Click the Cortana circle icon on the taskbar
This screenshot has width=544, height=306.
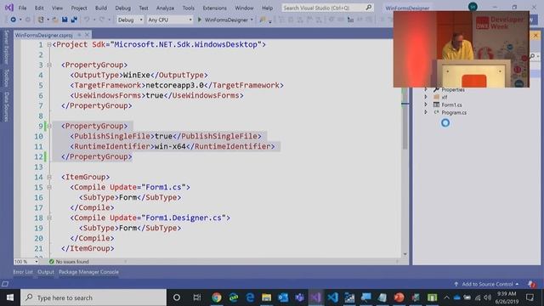click(177, 297)
